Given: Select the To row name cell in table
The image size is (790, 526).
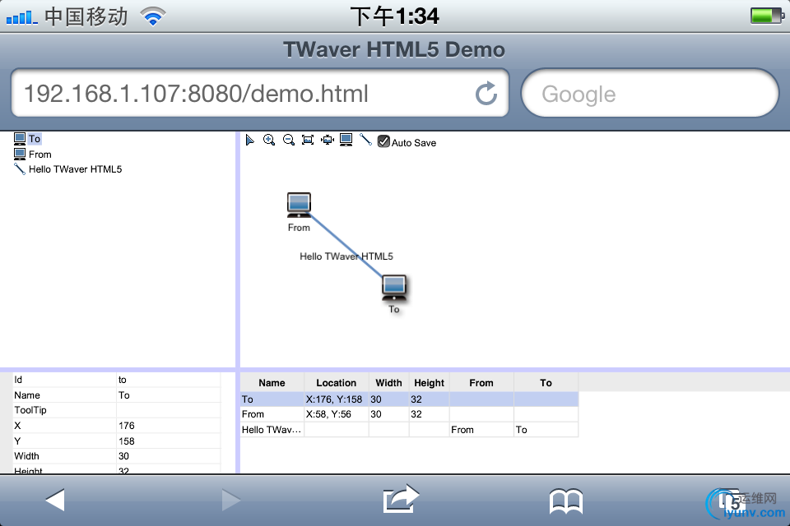Looking at the screenshot, I should 272,399.
